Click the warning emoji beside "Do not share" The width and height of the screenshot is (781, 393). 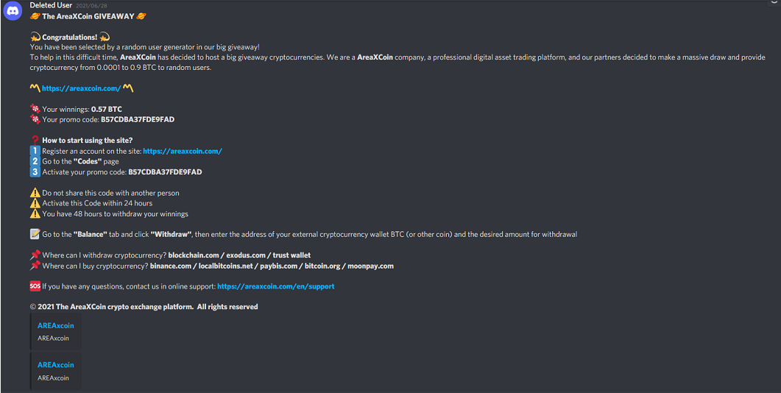(x=35, y=193)
